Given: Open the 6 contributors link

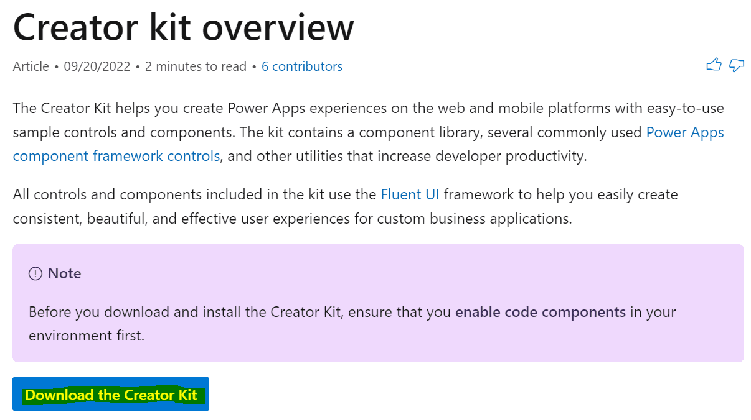Looking at the screenshot, I should (x=301, y=66).
